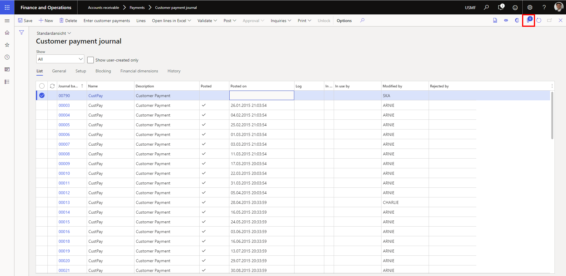Switch to the History tab
566x276 pixels.
[174, 71]
